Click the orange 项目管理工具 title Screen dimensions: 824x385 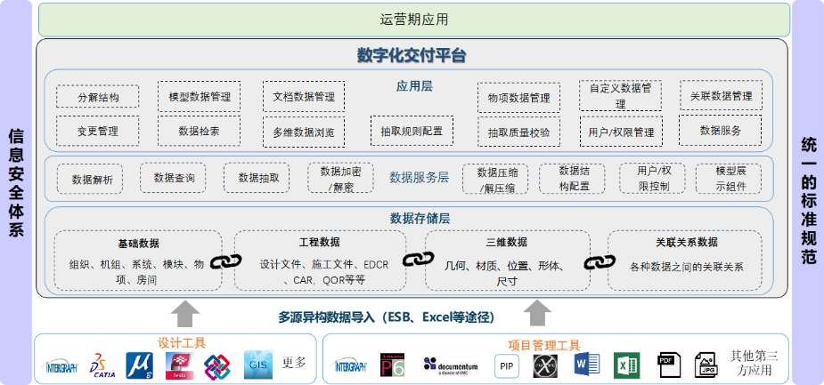tap(544, 345)
